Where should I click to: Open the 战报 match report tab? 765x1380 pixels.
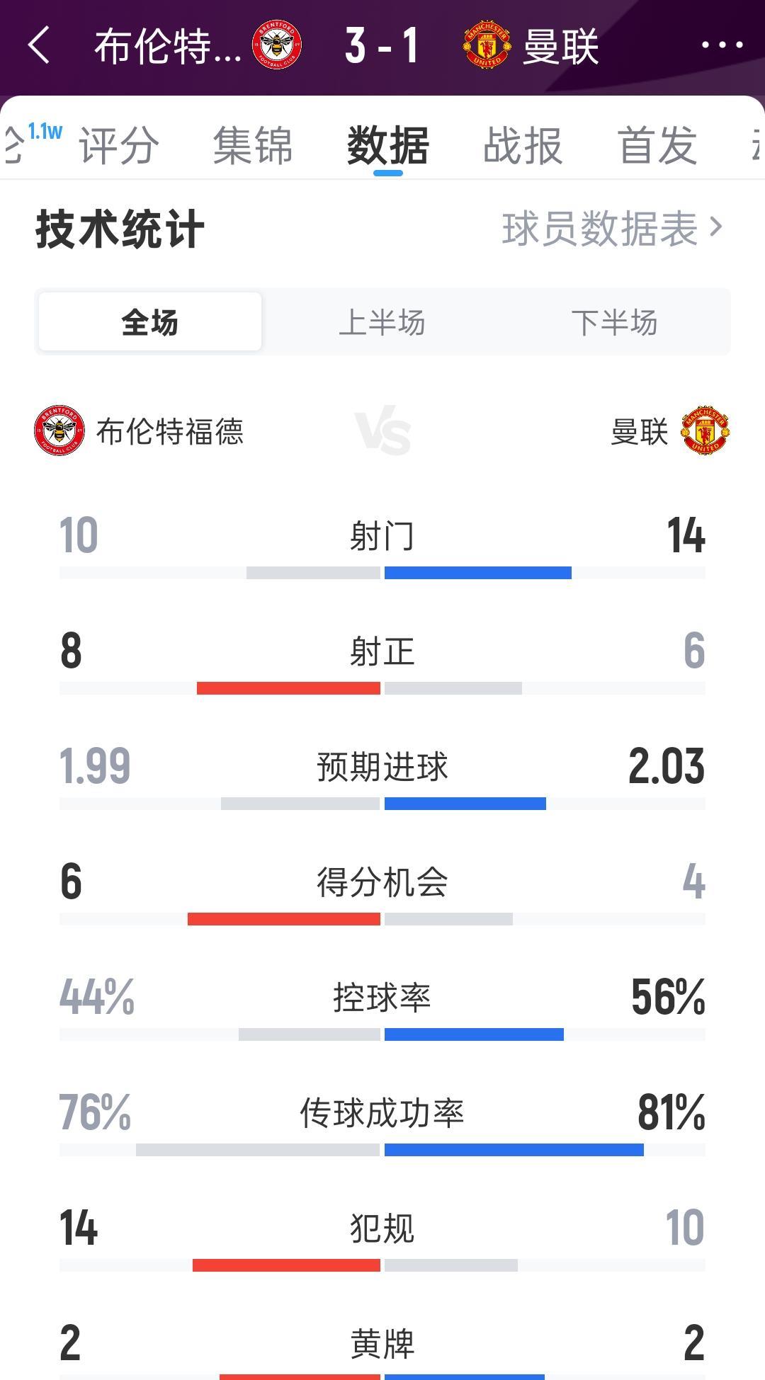(x=523, y=146)
